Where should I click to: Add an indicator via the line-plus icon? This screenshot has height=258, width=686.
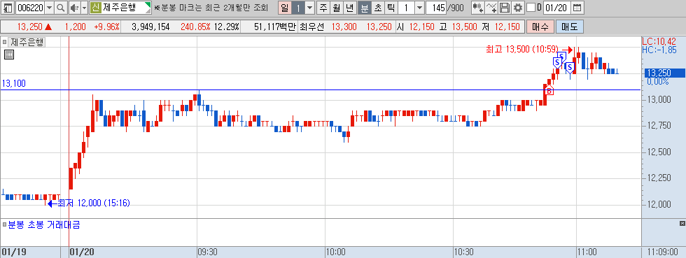pyautogui.click(x=491, y=8)
